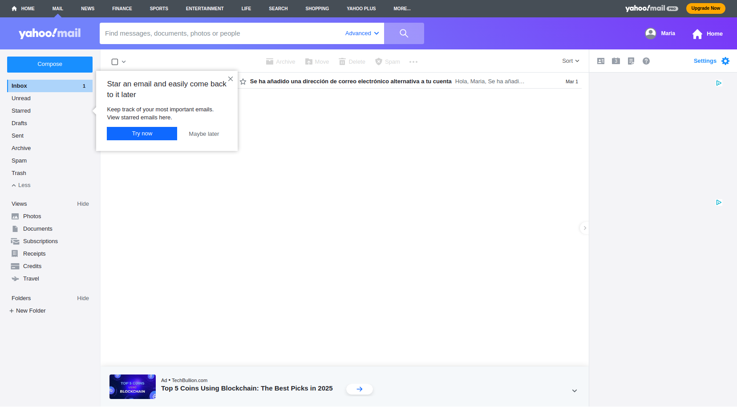Click the magnifying glass search button

[404, 33]
